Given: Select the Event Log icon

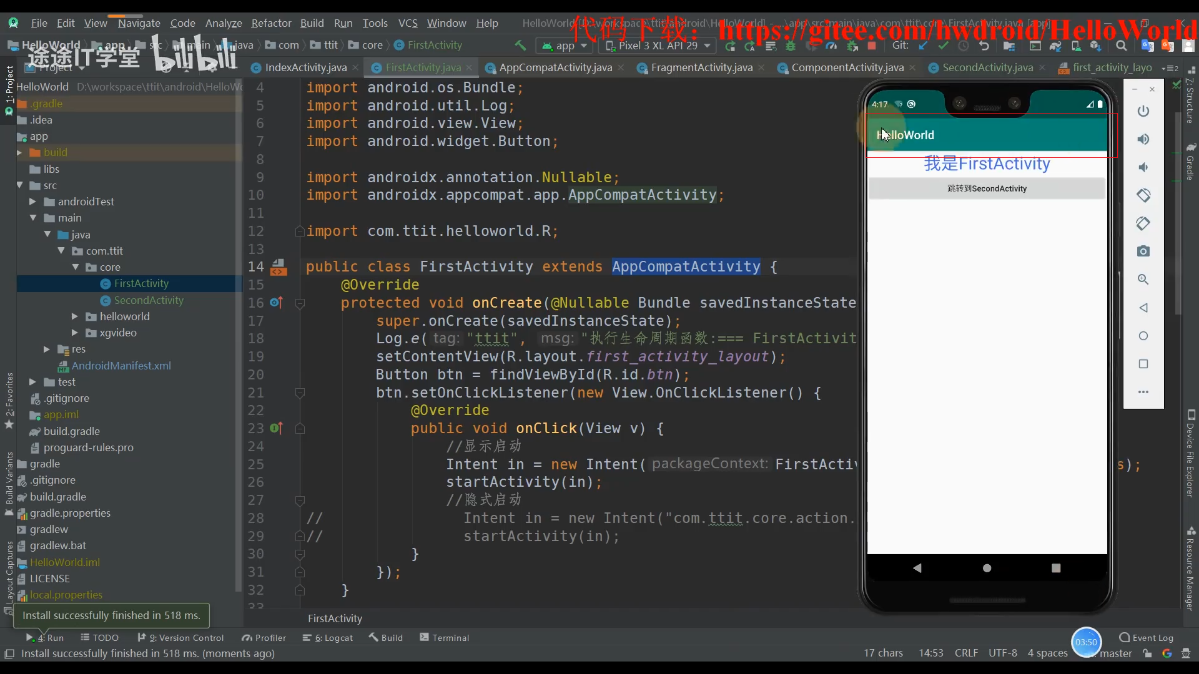Looking at the screenshot, I should 1125,637.
